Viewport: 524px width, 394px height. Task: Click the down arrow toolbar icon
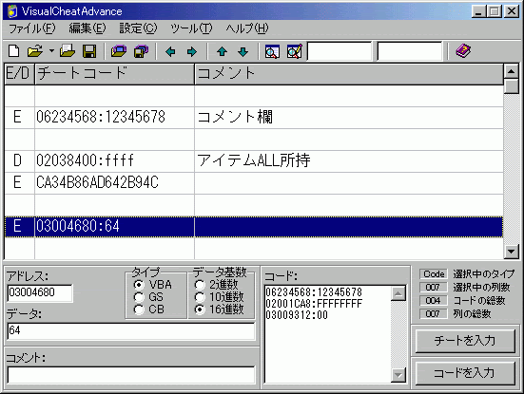pos(243,51)
